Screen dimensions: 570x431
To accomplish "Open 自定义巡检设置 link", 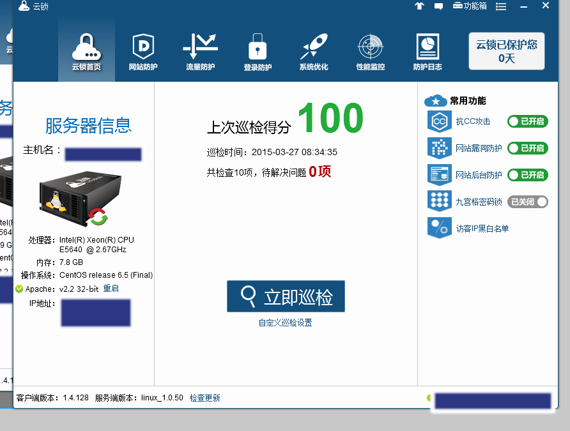I will [285, 323].
